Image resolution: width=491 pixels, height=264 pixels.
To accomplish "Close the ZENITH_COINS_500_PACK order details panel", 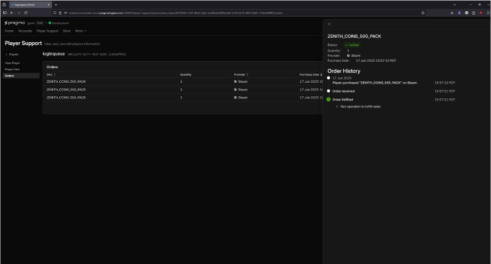I will 329,24.
